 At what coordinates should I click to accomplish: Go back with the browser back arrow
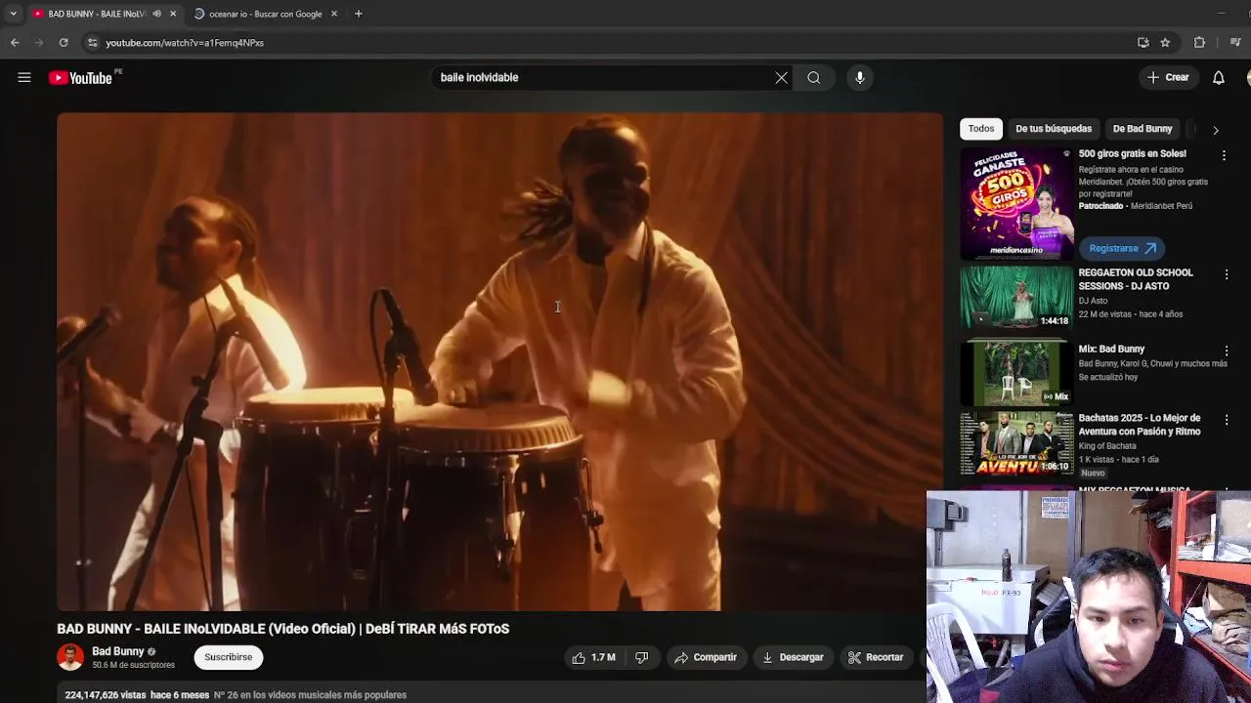click(x=15, y=42)
